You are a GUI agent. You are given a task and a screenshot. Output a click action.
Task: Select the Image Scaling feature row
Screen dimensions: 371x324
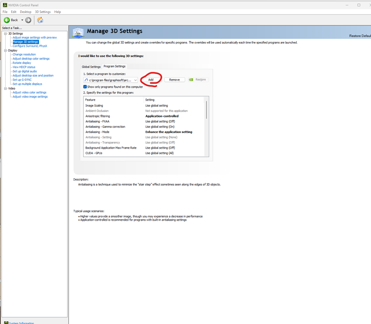point(144,106)
